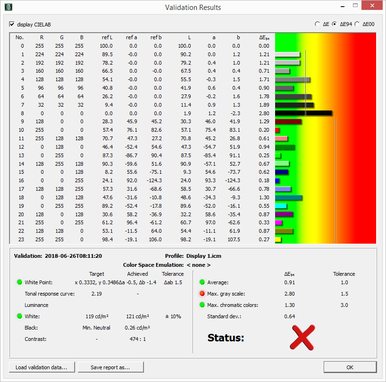
Task: Click the black bar for patch 8
Action: [303, 113]
